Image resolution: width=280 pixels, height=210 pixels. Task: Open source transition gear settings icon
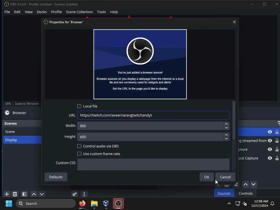pyautogui.click(x=75, y=194)
